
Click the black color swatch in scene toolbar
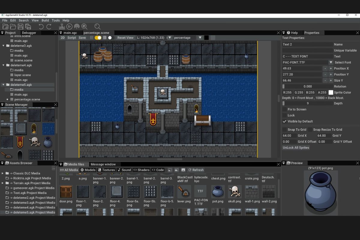[x=205, y=38]
